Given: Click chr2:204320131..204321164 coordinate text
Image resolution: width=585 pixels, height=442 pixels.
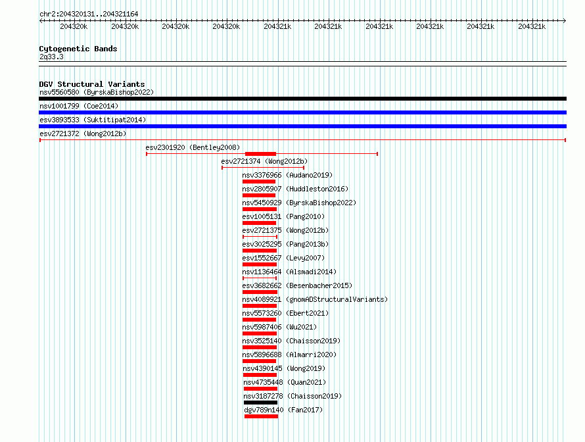Looking at the screenshot, I should (x=89, y=14).
